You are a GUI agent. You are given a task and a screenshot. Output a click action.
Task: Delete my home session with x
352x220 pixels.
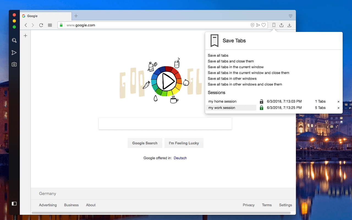click(339, 101)
